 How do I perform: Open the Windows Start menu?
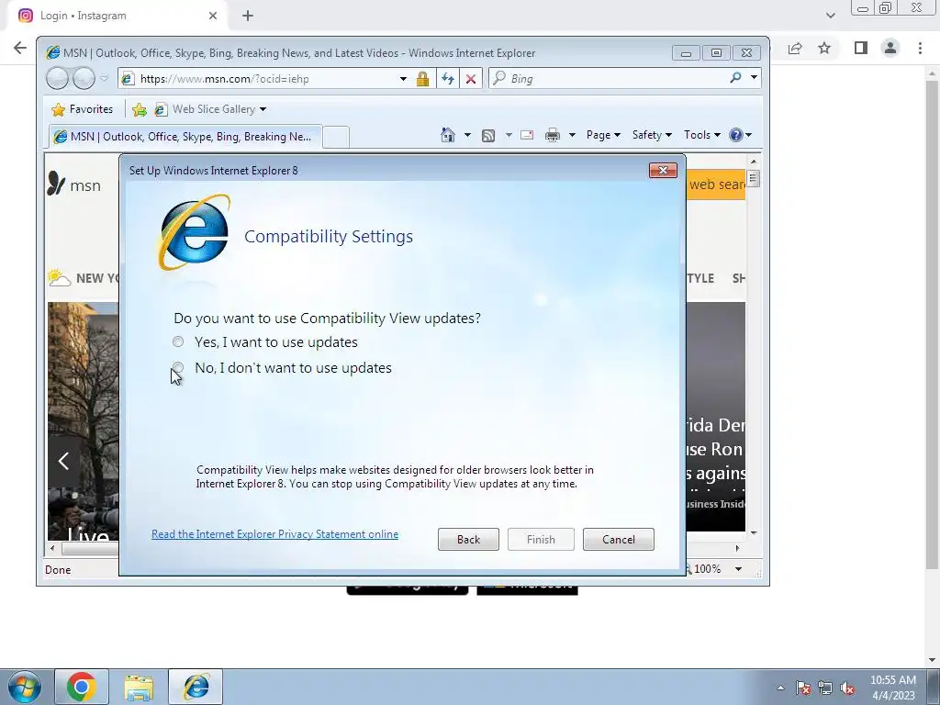(x=25, y=687)
